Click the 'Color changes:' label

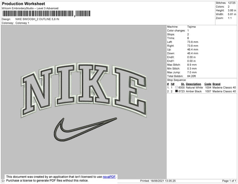pos(176,31)
